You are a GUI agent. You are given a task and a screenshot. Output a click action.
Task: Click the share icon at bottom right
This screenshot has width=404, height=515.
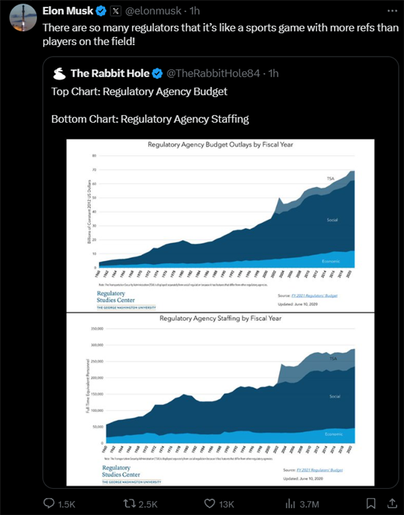pos(393,503)
